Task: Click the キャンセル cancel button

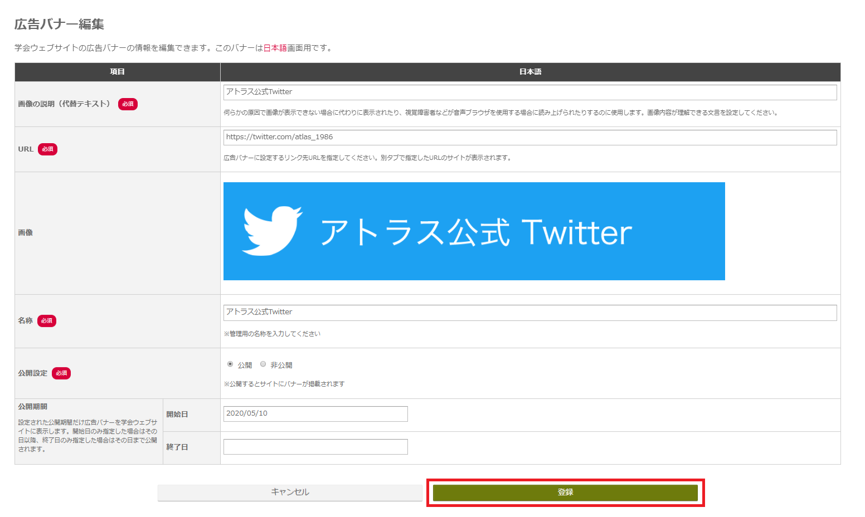Action: [290, 492]
